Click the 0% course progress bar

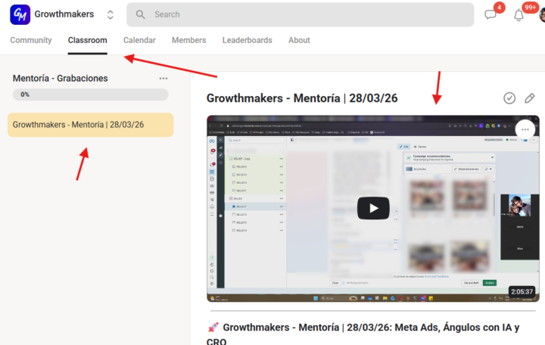click(90, 95)
